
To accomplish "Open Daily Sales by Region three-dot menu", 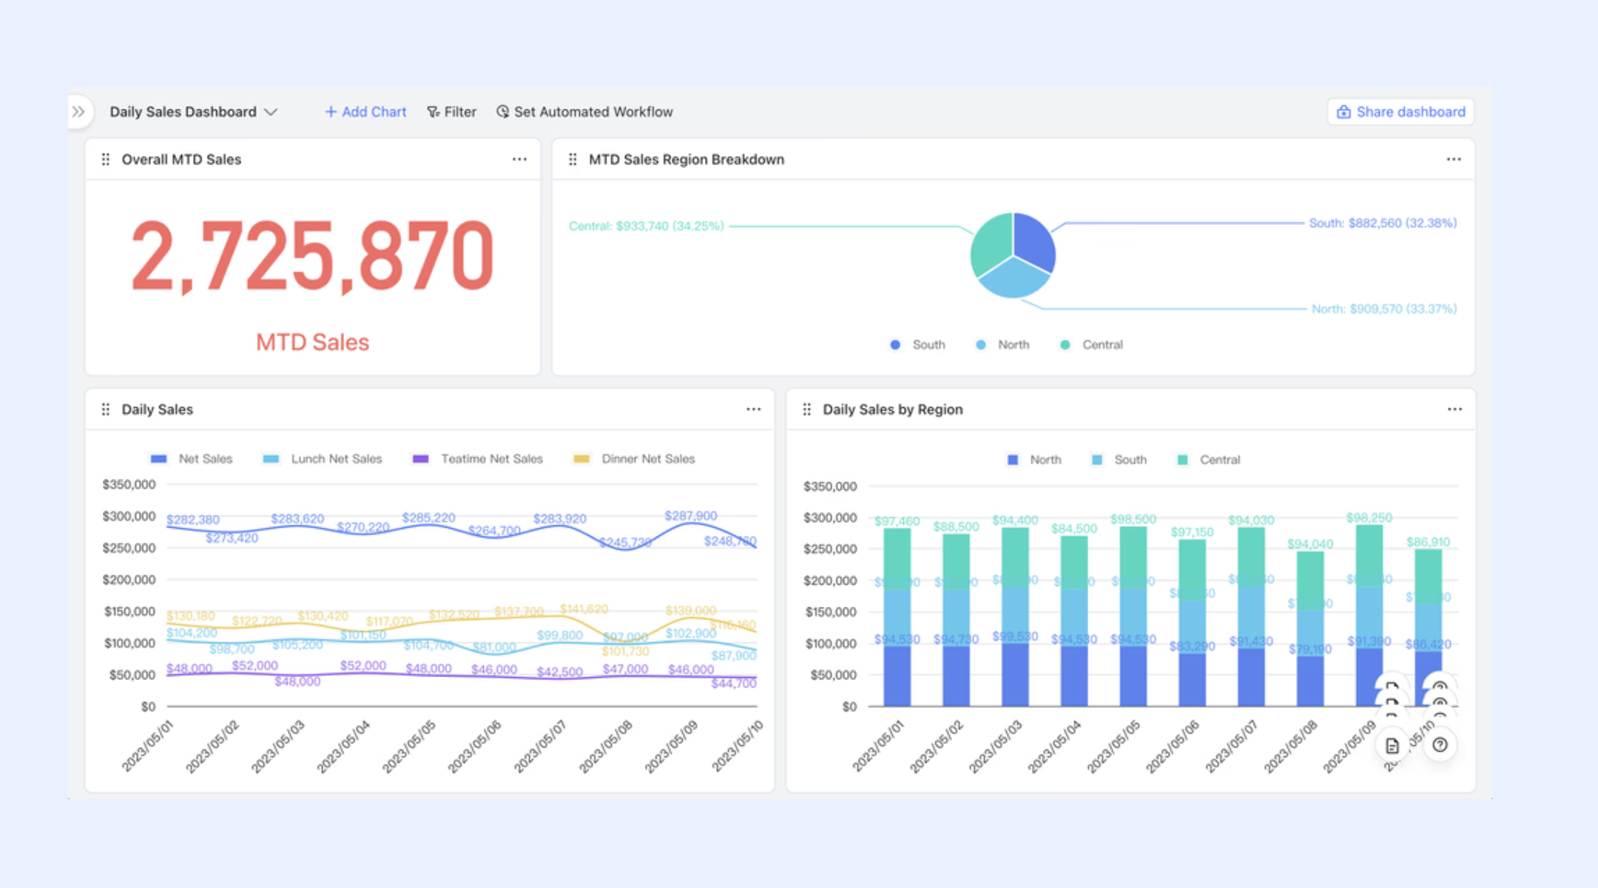I will click(1454, 409).
